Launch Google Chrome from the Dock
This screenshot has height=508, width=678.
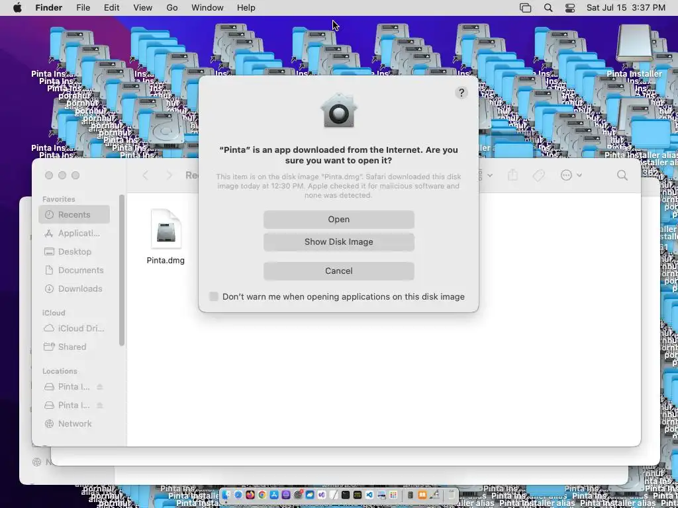[262, 495]
